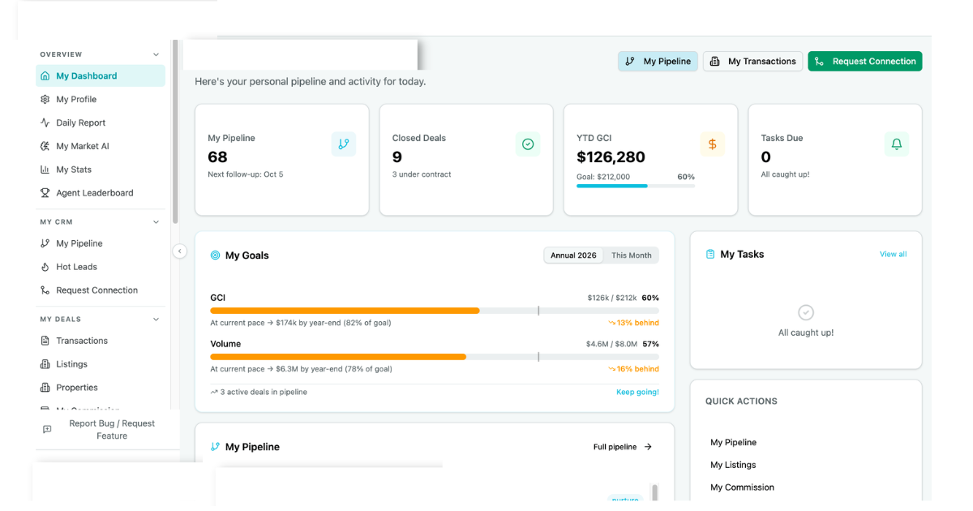Switch goals to This Month
Viewport: 973px width, 511px height.
click(x=632, y=255)
